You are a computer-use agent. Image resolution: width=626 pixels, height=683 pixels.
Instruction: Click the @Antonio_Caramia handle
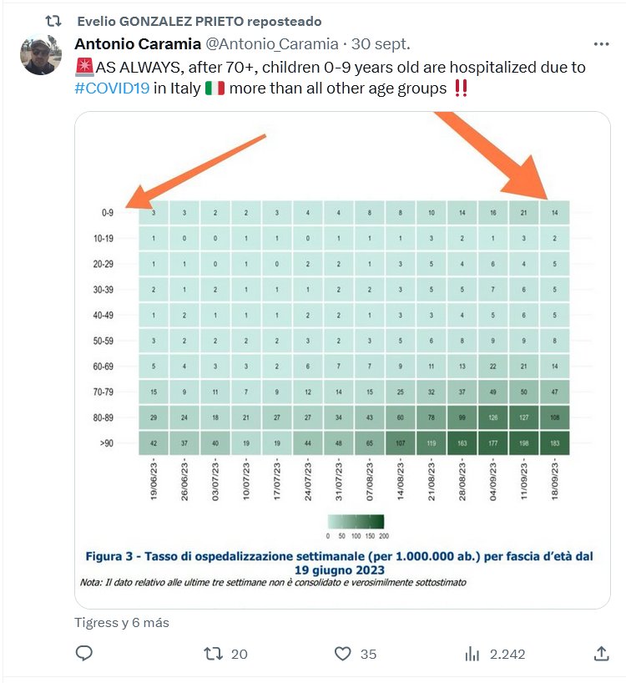click(272, 43)
